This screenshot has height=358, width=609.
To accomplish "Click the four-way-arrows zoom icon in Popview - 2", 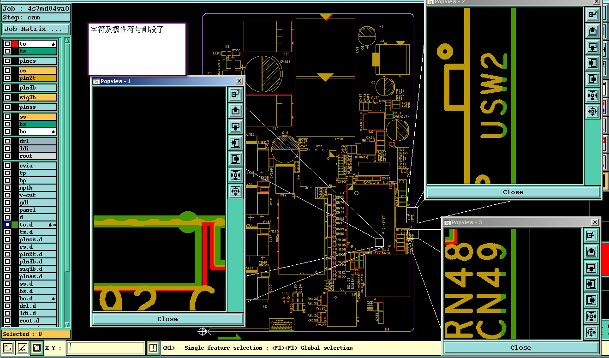I will click(x=592, y=111).
